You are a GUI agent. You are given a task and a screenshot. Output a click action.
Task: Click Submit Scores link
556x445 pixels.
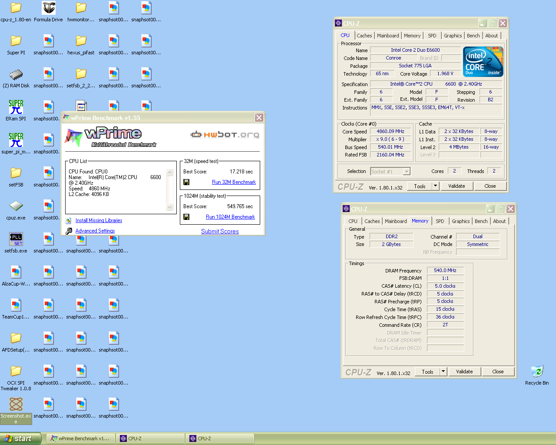pyautogui.click(x=220, y=231)
